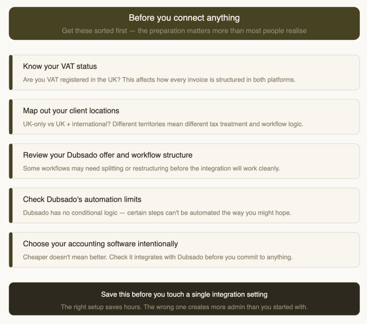367x324 pixels.
Task: Click the workflows may need splitting description
Action: (x=151, y=168)
